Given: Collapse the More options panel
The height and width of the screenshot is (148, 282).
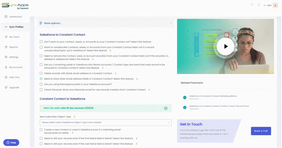Looking at the screenshot, I should pyautogui.click(x=171, y=23).
